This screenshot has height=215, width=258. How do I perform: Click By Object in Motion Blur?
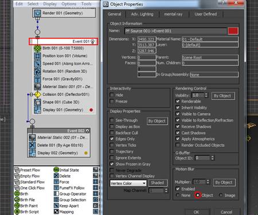coord(224,182)
